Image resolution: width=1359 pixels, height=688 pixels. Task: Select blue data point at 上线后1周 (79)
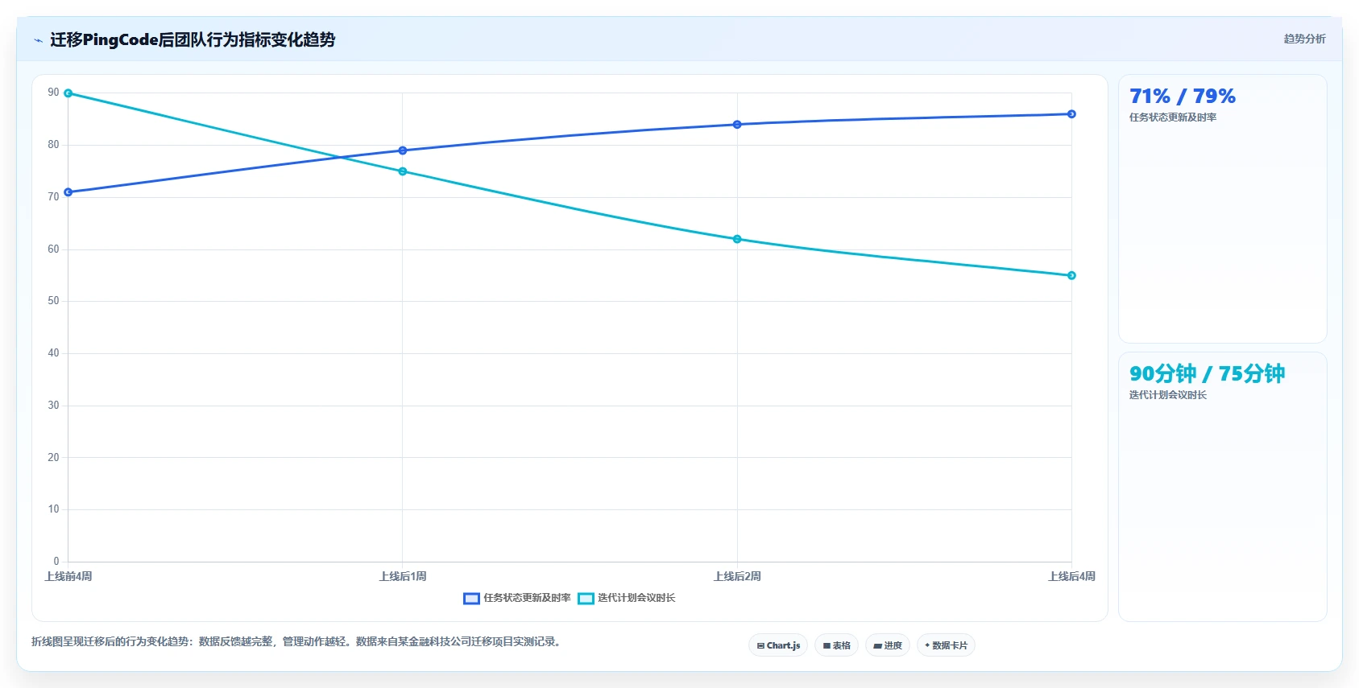pyautogui.click(x=403, y=150)
